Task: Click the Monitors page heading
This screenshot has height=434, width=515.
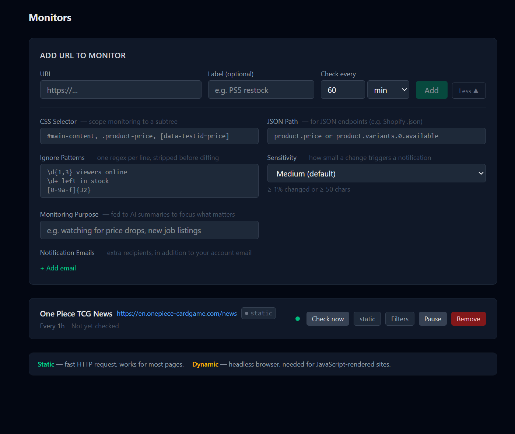Action: (50, 18)
